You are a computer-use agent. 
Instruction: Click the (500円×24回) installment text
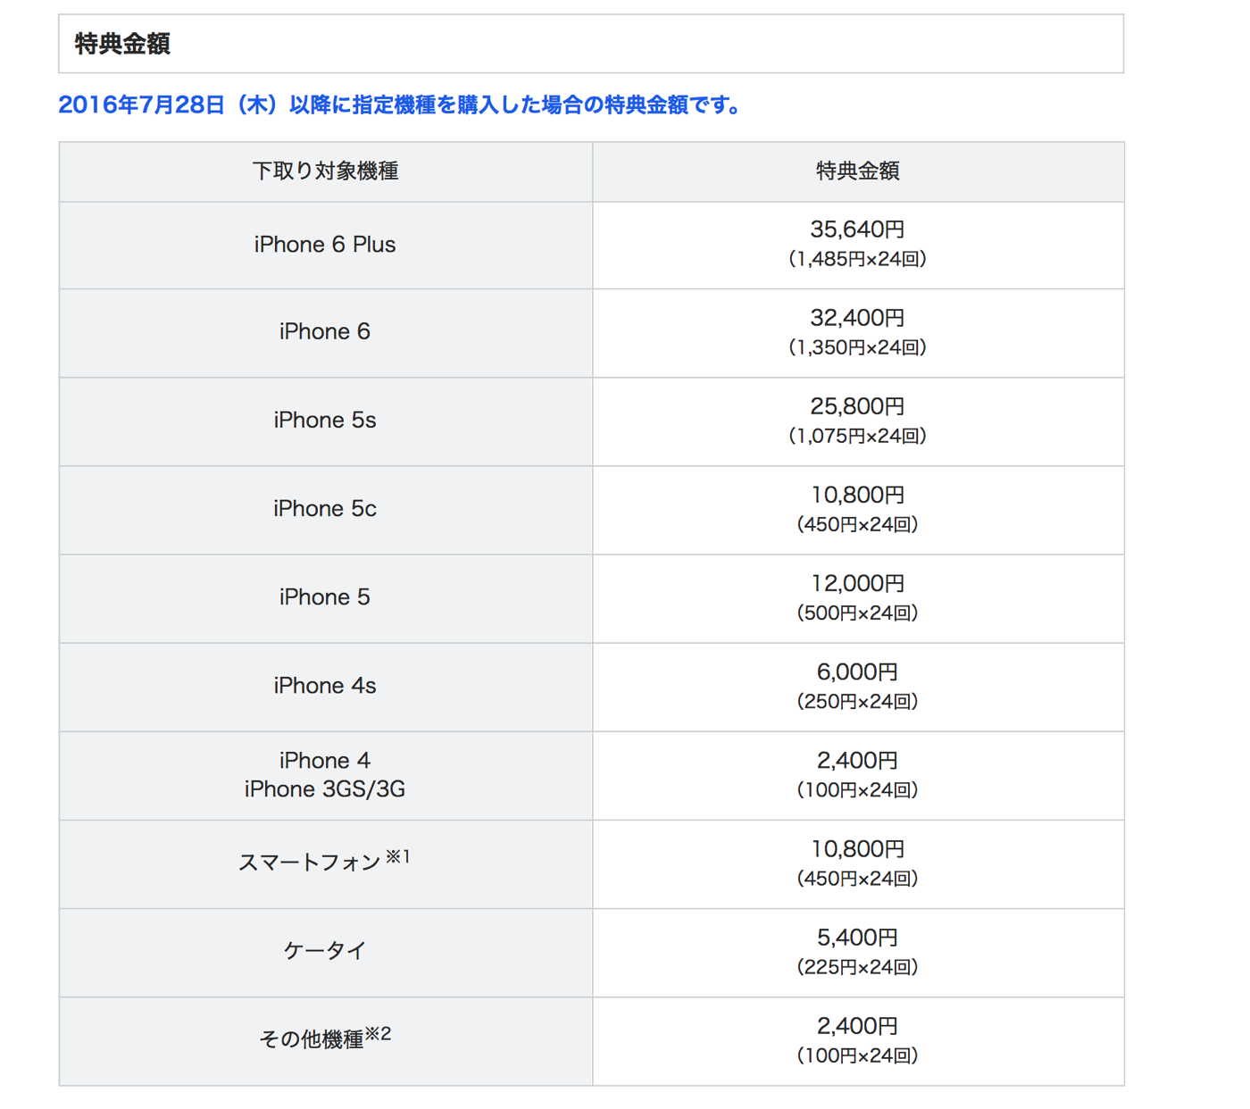click(858, 613)
